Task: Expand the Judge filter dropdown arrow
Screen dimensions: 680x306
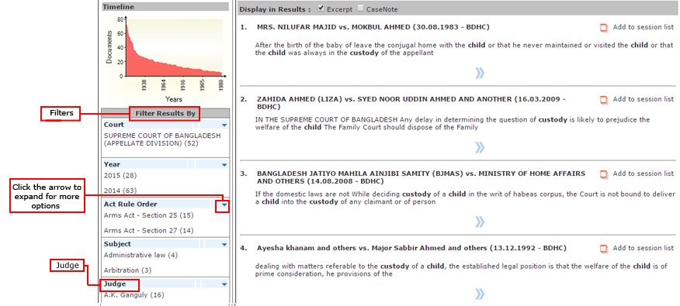Action: tap(224, 284)
